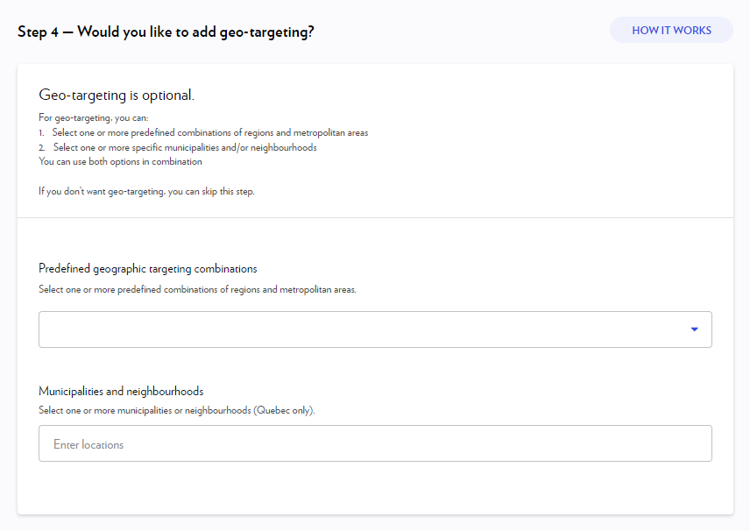Click the Enter locations placeholder text
Viewport: 750px width, 531px height.
pyautogui.click(x=88, y=443)
